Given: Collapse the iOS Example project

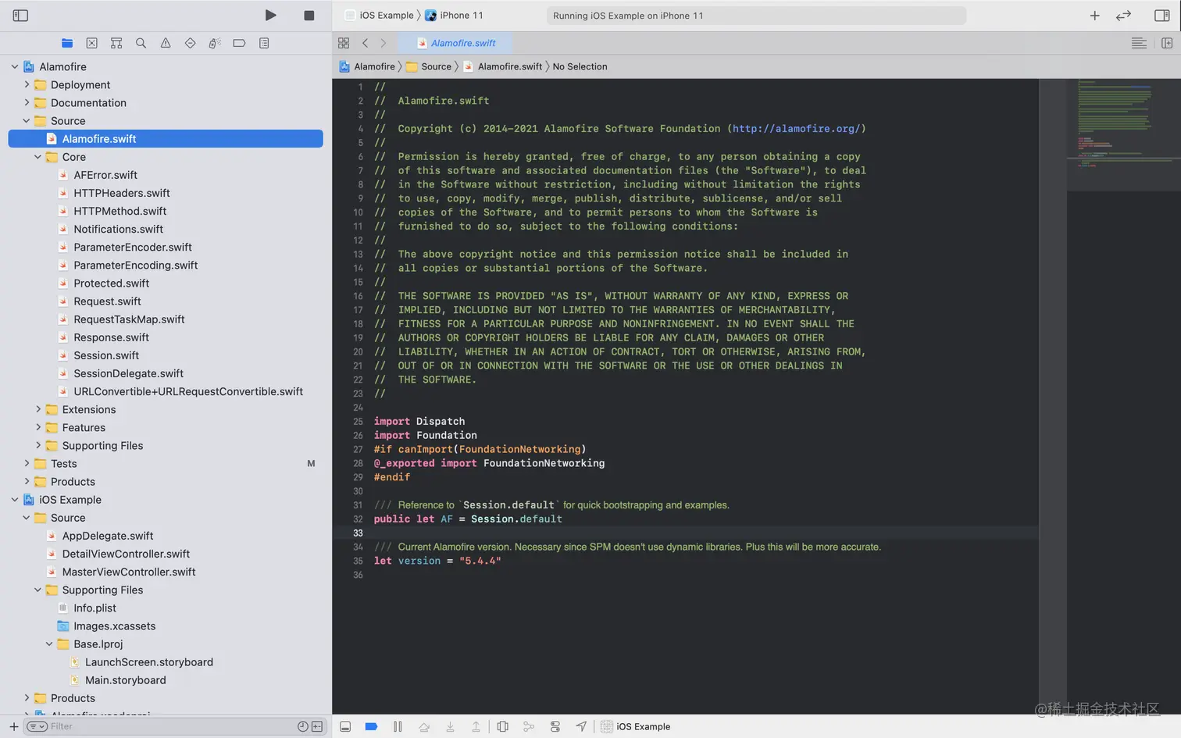Looking at the screenshot, I should pos(15,500).
